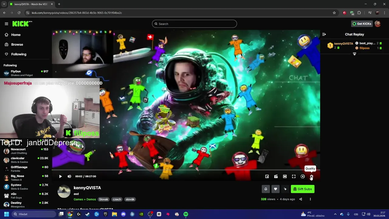Open video Quality settings gear
Viewport: 389px width, 219px height.
click(x=312, y=176)
